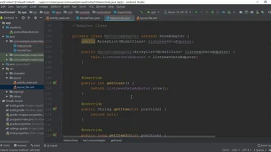Click the project tree horizontal scrollbar

pos(14,142)
